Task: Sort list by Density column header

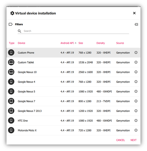Action: (100, 43)
